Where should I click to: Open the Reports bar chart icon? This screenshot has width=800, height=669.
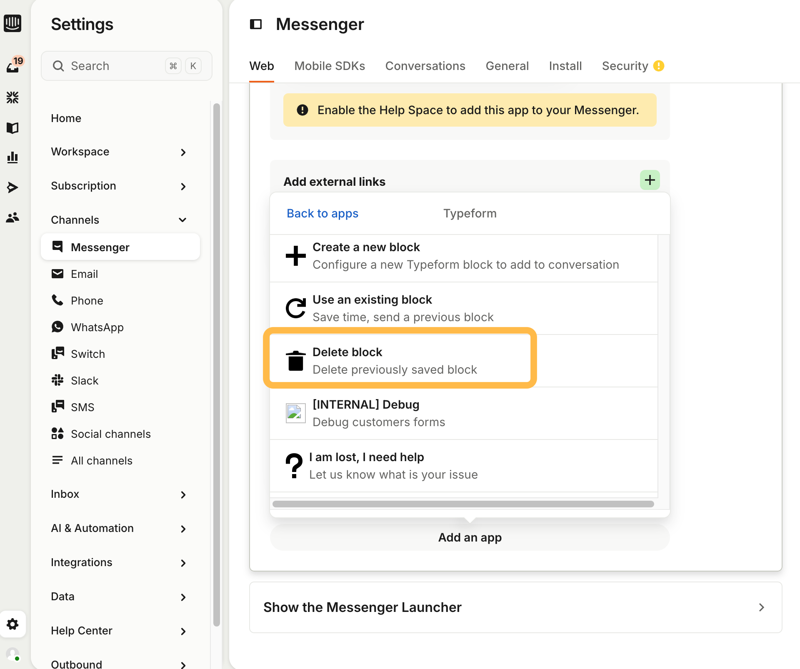(x=12, y=157)
